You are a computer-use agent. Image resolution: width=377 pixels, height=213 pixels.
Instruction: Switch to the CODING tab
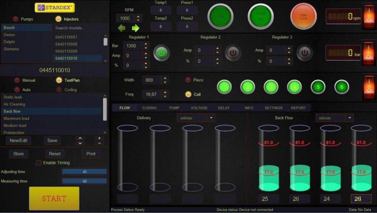click(x=149, y=108)
